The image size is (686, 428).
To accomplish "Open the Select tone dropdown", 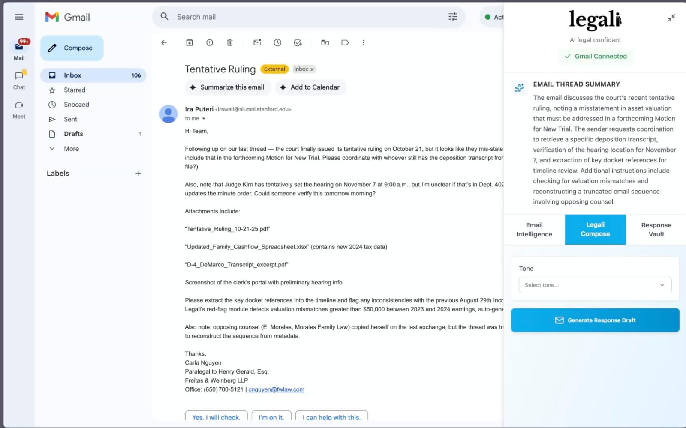I will click(595, 285).
